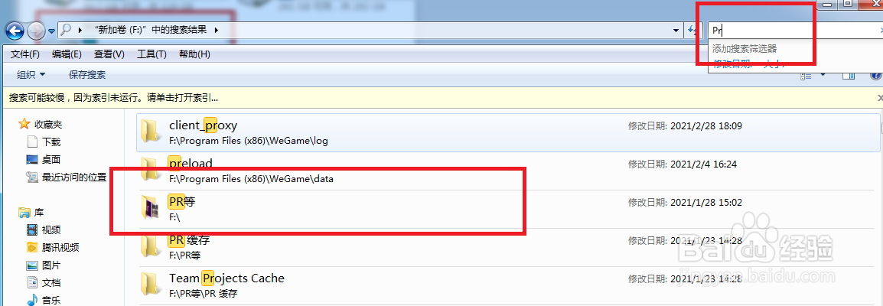Click the 保存搜索 button
This screenshot has width=883, height=306.
86,75
